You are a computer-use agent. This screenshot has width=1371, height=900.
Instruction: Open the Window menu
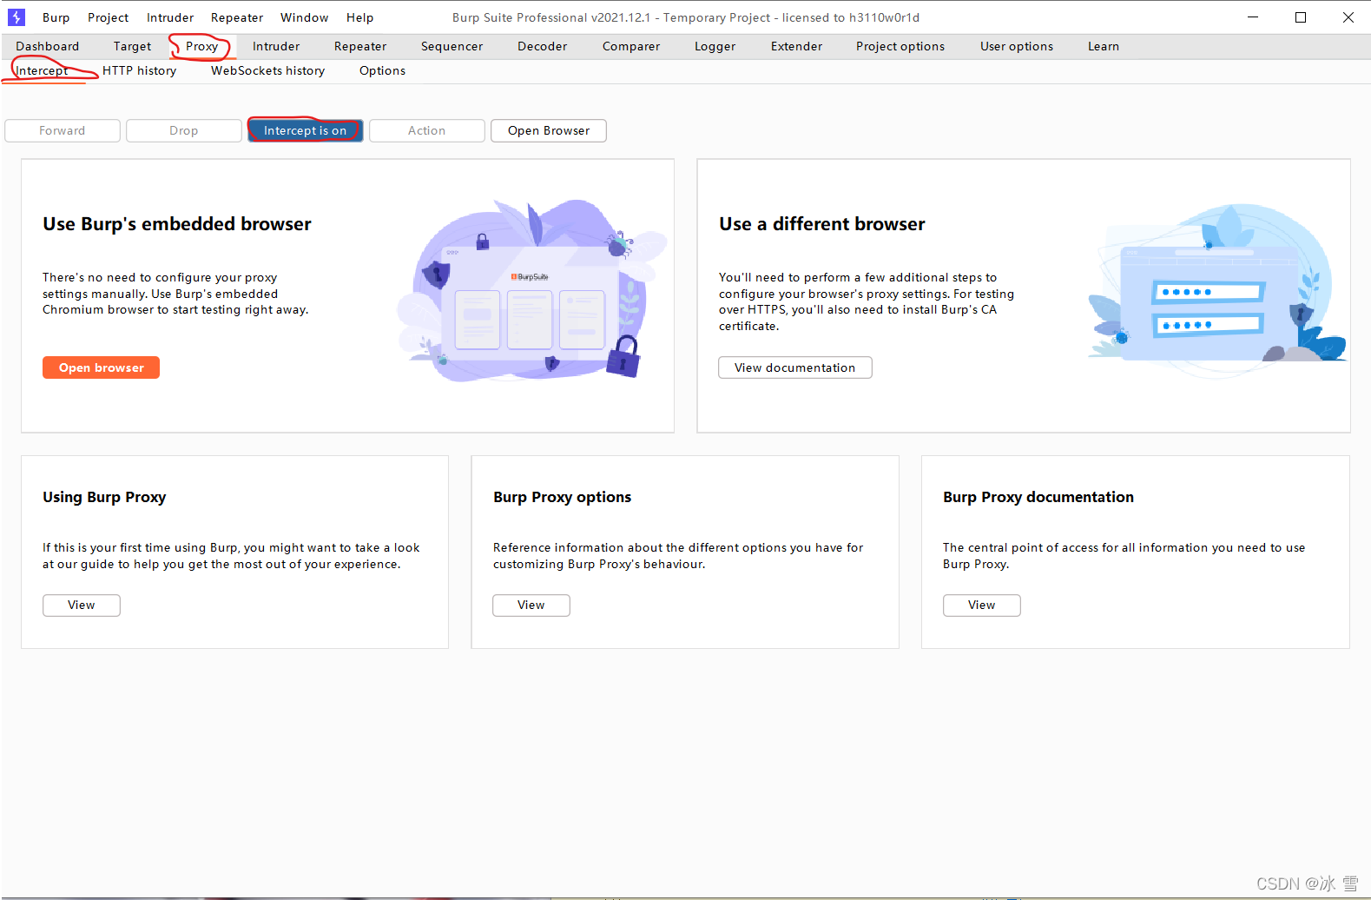304,17
